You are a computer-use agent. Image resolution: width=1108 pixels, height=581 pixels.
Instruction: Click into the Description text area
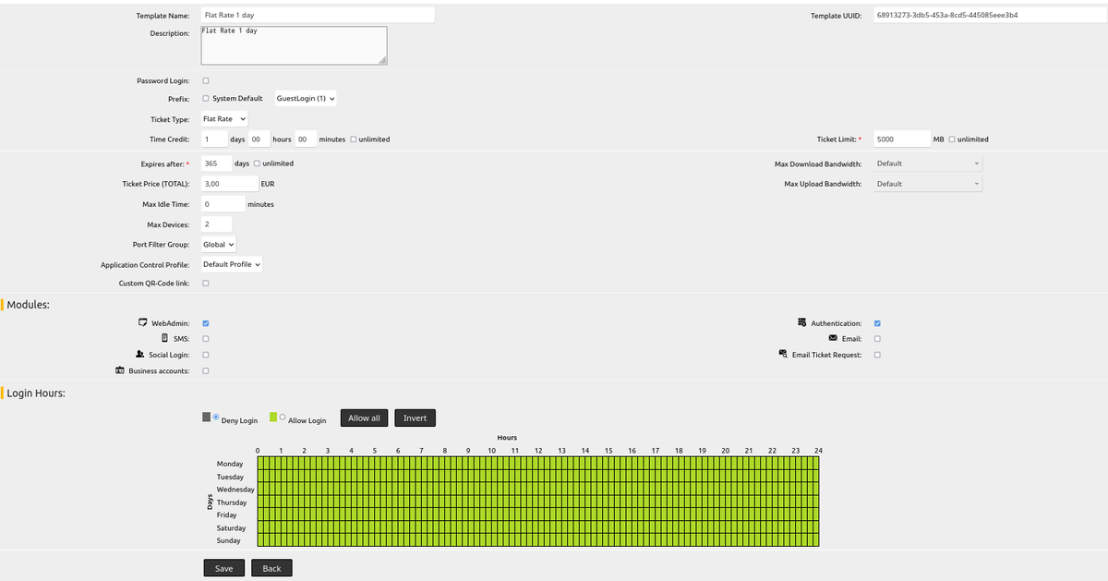pyautogui.click(x=294, y=45)
